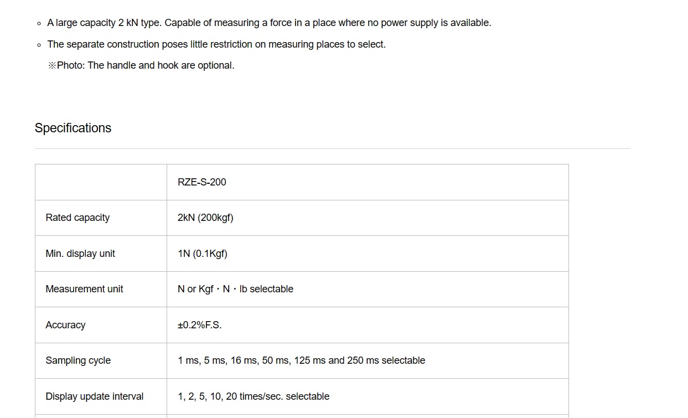Image resolution: width=688 pixels, height=418 pixels.
Task: Click the Min. display unit label
Action: click(80, 254)
